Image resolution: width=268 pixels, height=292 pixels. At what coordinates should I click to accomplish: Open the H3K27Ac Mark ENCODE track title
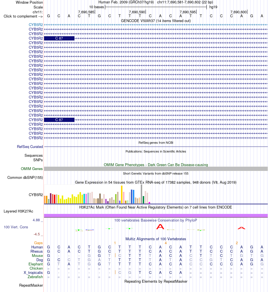coord(156,207)
